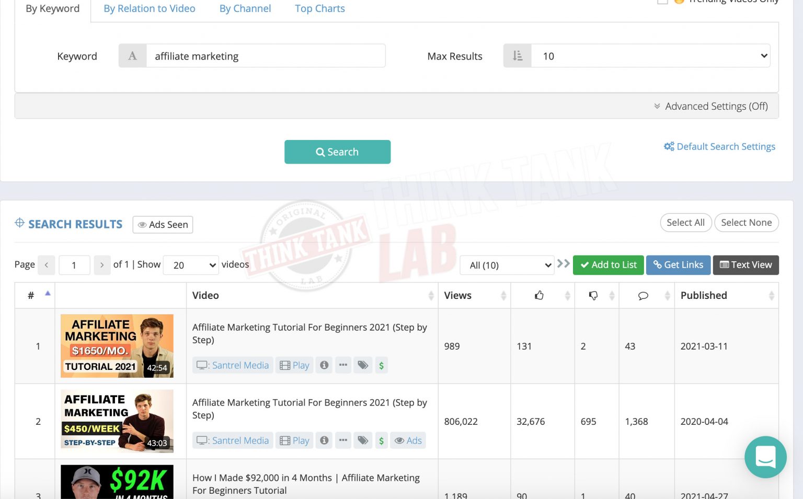803x499 pixels.
Task: Click the gears icon for Default Search Settings
Action: pos(669,146)
